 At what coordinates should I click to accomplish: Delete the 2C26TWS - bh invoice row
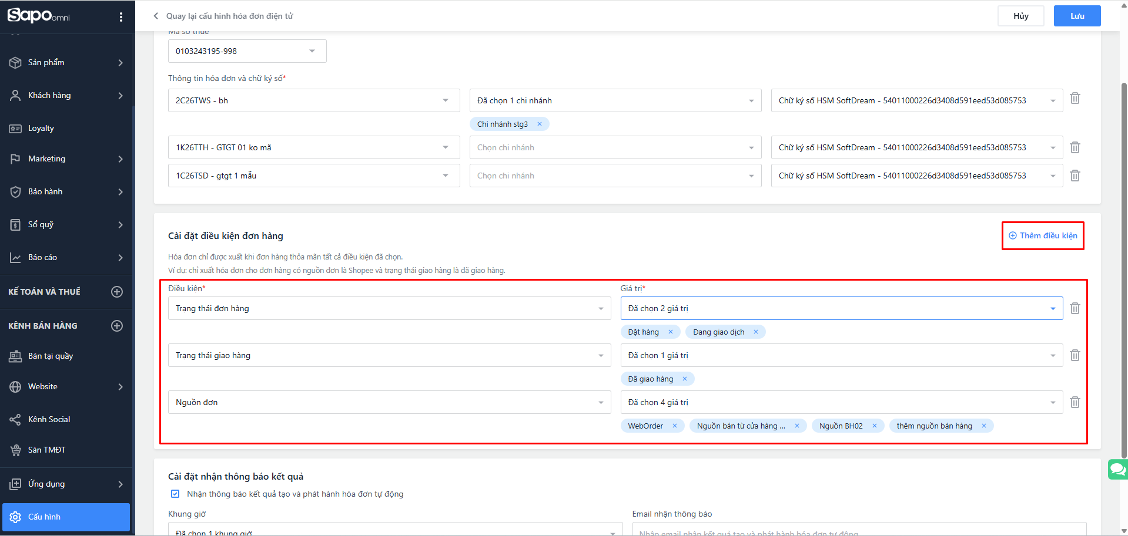(1075, 99)
